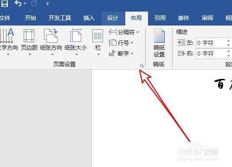232x167 pixels.
Task: Increase right indent with up spinner
Action: tap(229, 51)
